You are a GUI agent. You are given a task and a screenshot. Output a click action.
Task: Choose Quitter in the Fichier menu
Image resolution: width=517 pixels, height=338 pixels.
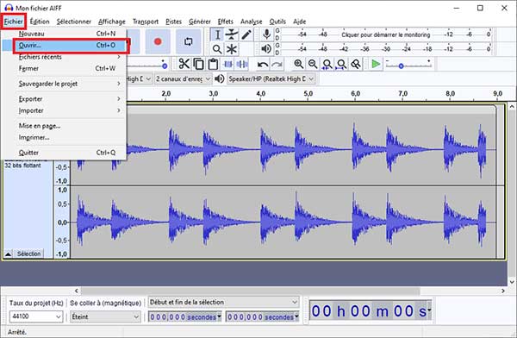coord(64,153)
